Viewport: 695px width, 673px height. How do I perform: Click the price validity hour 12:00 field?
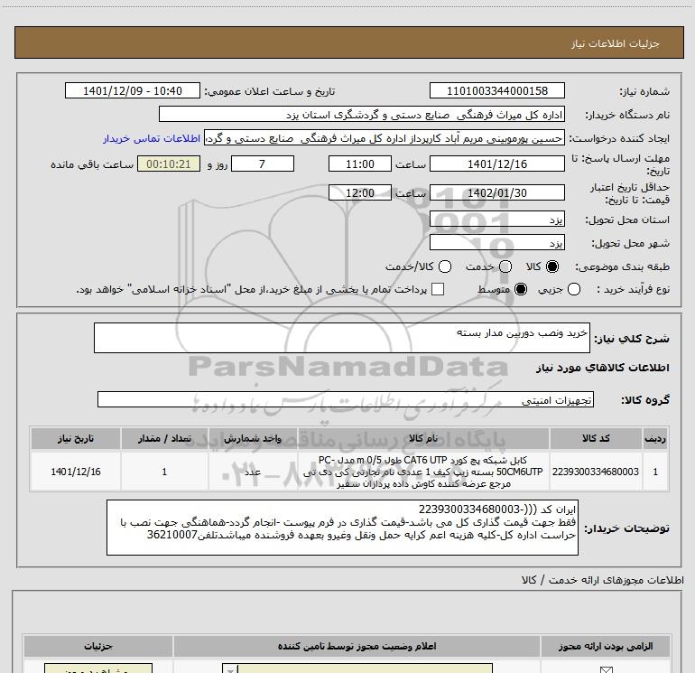(x=360, y=192)
